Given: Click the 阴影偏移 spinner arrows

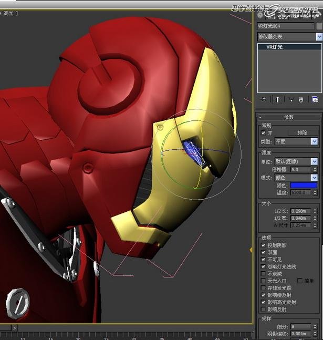Looking at the screenshot, I should coord(315,334).
